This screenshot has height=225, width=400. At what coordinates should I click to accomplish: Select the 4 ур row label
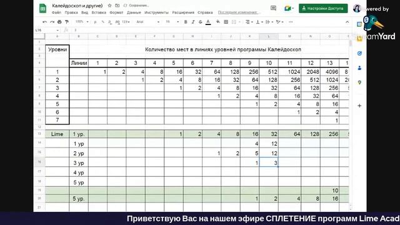79,172
